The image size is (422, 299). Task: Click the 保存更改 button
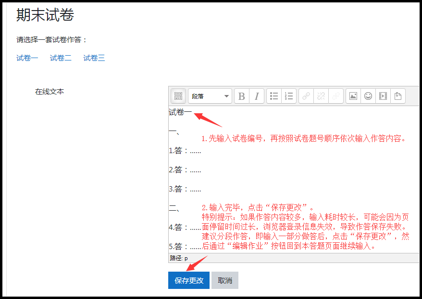189,280
